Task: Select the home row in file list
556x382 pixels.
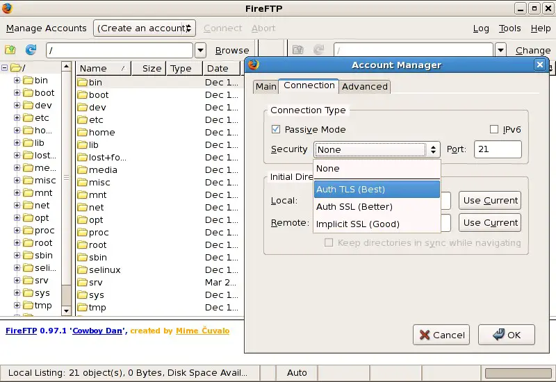Action: point(160,133)
